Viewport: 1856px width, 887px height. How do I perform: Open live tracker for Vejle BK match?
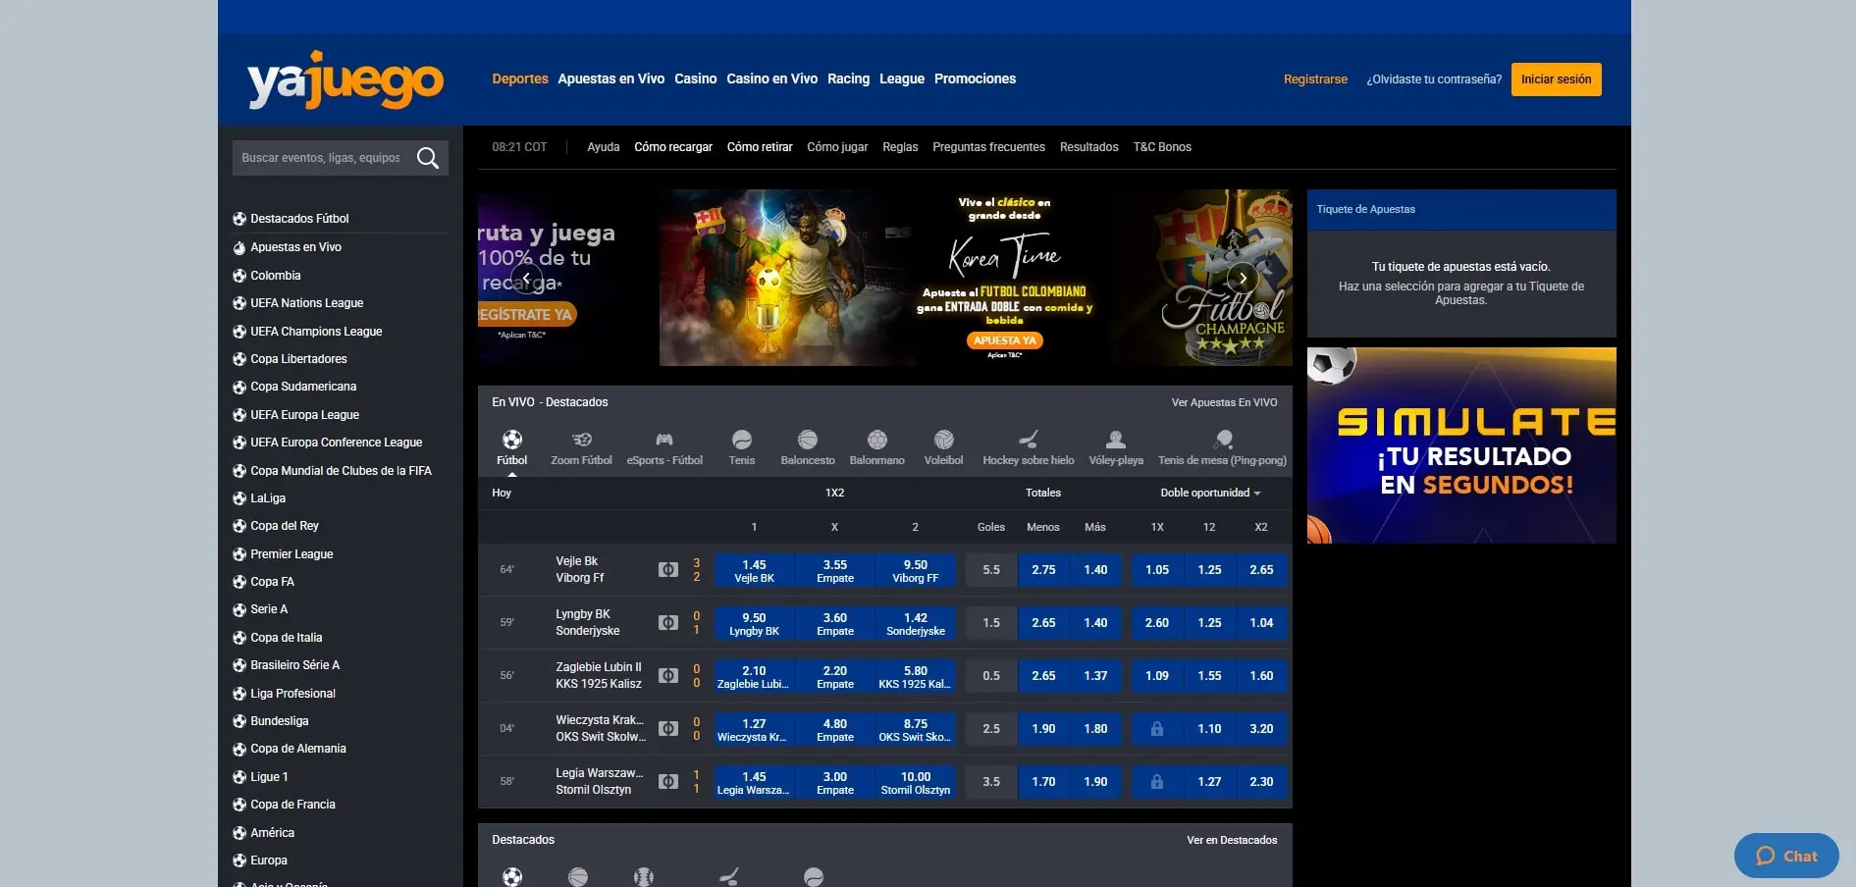click(668, 569)
